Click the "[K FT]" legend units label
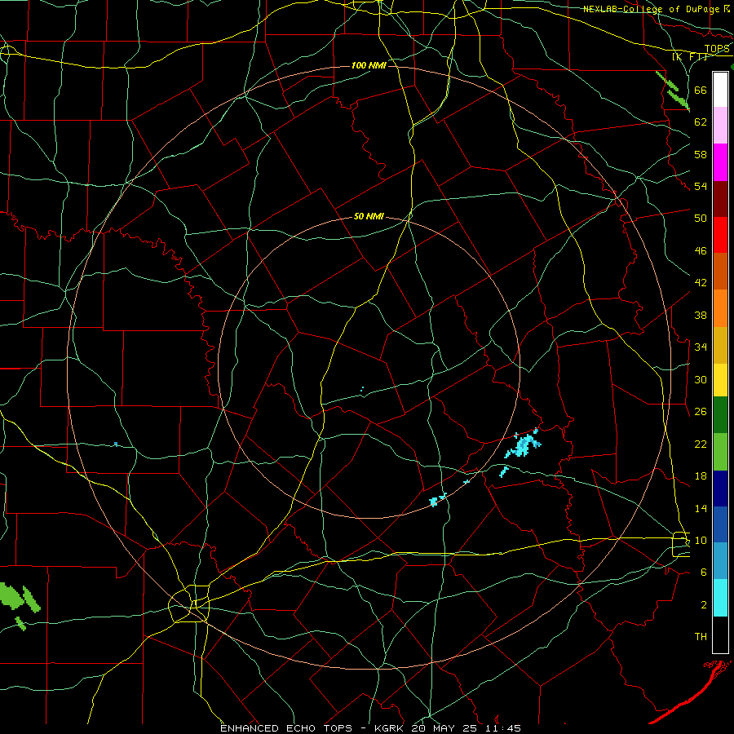This screenshot has height=734, width=734. 689,56
